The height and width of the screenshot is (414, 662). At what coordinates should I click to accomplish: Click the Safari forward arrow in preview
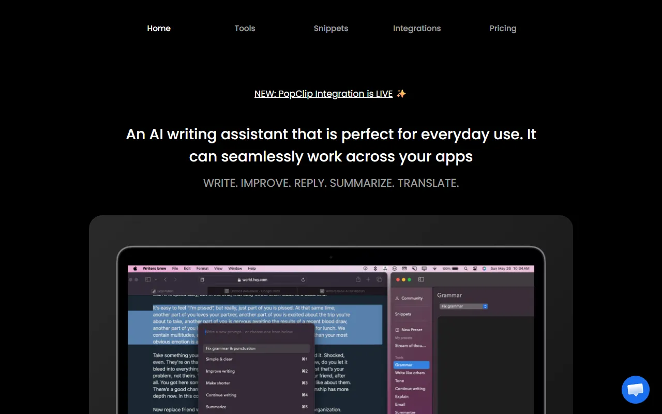(175, 279)
